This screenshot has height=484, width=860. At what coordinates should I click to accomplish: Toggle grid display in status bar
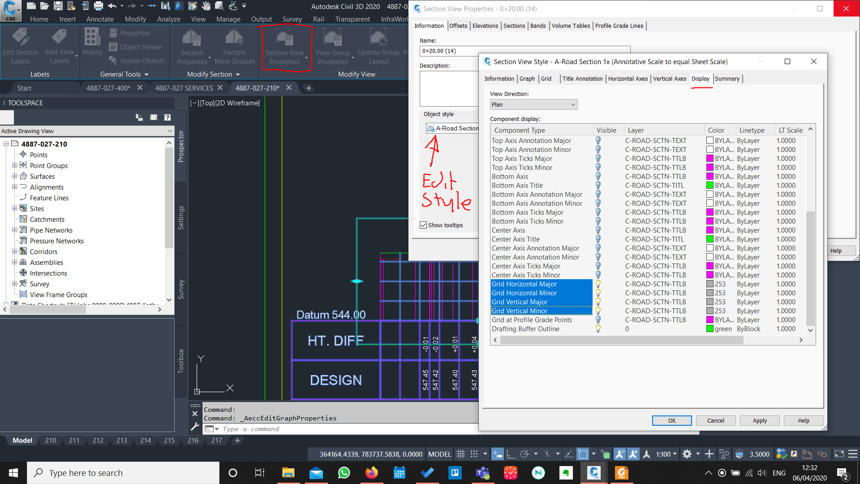pos(460,454)
